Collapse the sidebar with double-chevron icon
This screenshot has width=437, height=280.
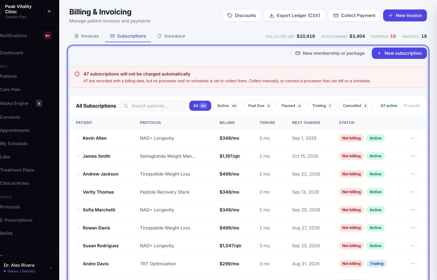pyautogui.click(x=49, y=11)
